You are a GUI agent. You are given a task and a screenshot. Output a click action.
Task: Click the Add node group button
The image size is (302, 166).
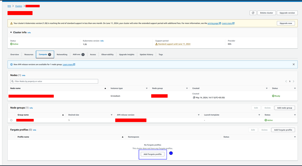(x=285, y=108)
